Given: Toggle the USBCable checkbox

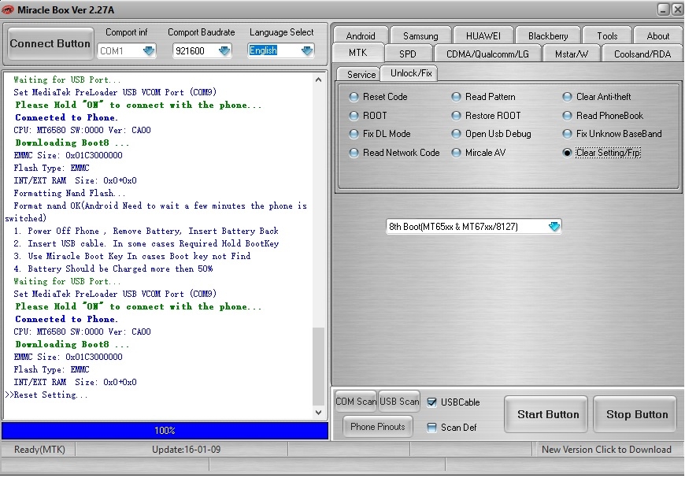Looking at the screenshot, I should (431, 402).
